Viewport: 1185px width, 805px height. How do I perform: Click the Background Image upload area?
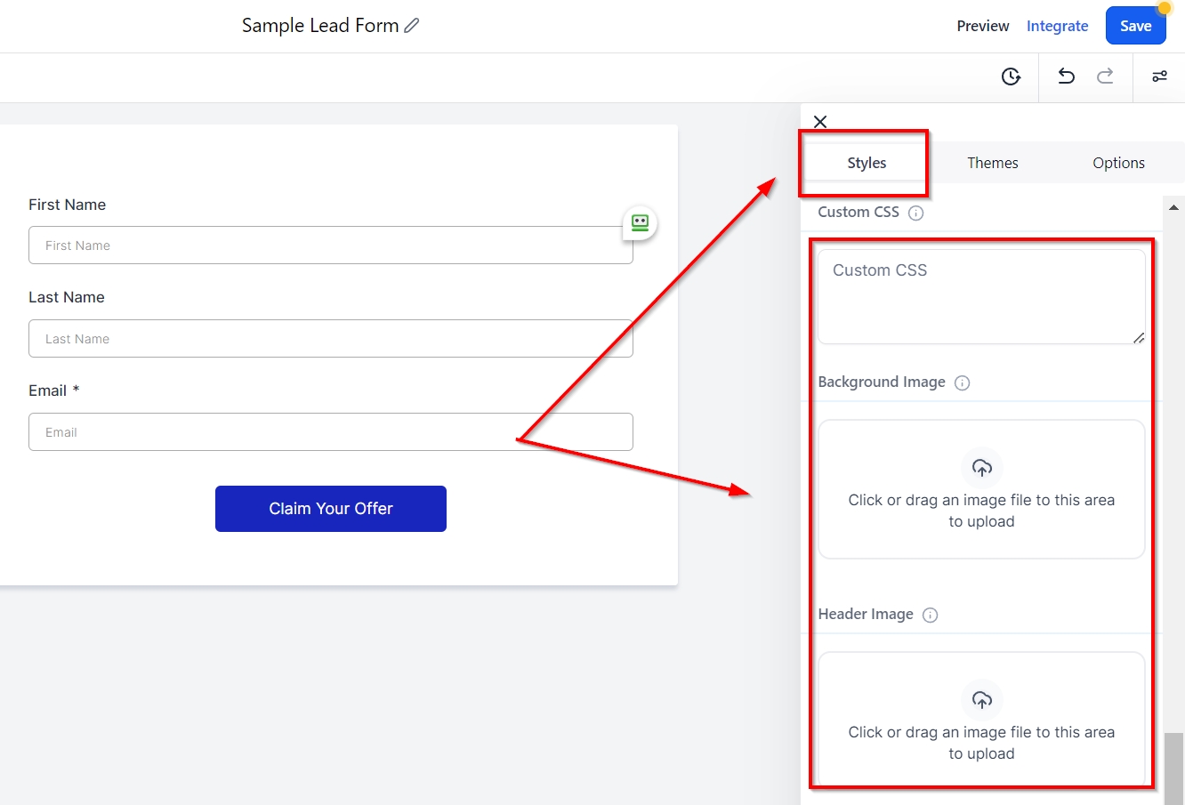(x=980, y=489)
